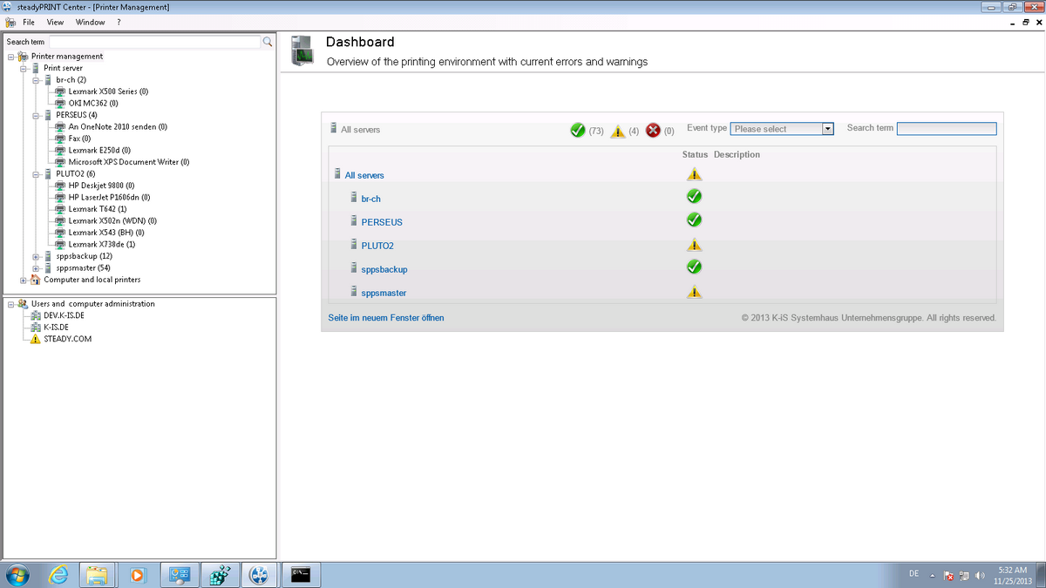The image size is (1046, 588).
Task: Click the DE language indicator in taskbar
Action: pyautogui.click(x=914, y=573)
